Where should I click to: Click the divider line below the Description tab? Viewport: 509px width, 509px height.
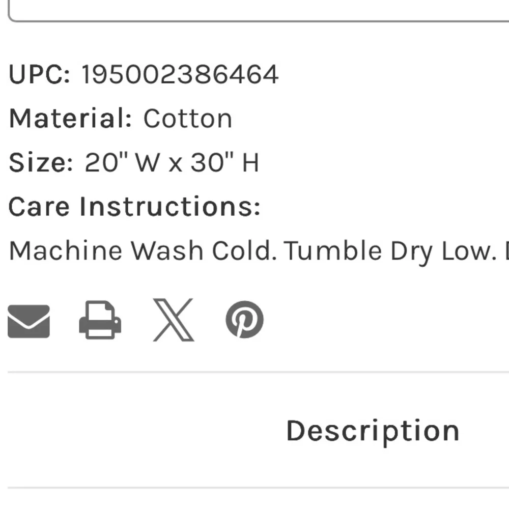coord(259,488)
